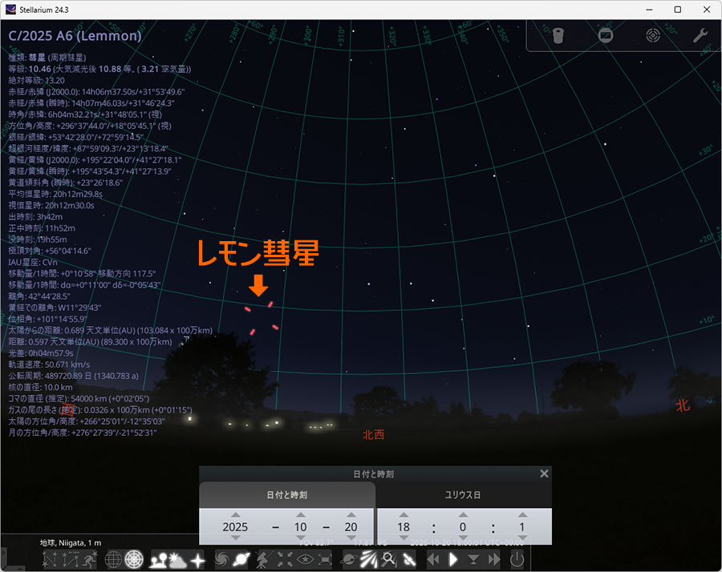
Task: Toggle meteor showers display
Action: click(x=368, y=559)
